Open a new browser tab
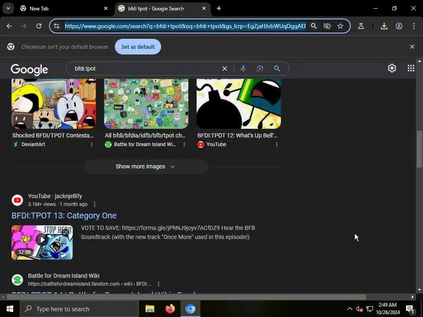This screenshot has height=317, width=423. tap(219, 8)
